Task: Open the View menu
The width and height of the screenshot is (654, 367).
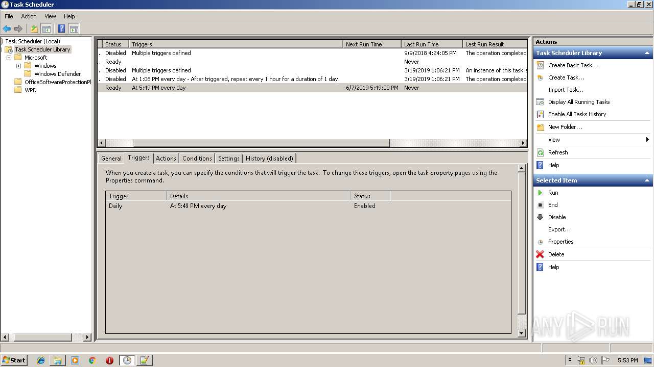Action: click(50, 16)
